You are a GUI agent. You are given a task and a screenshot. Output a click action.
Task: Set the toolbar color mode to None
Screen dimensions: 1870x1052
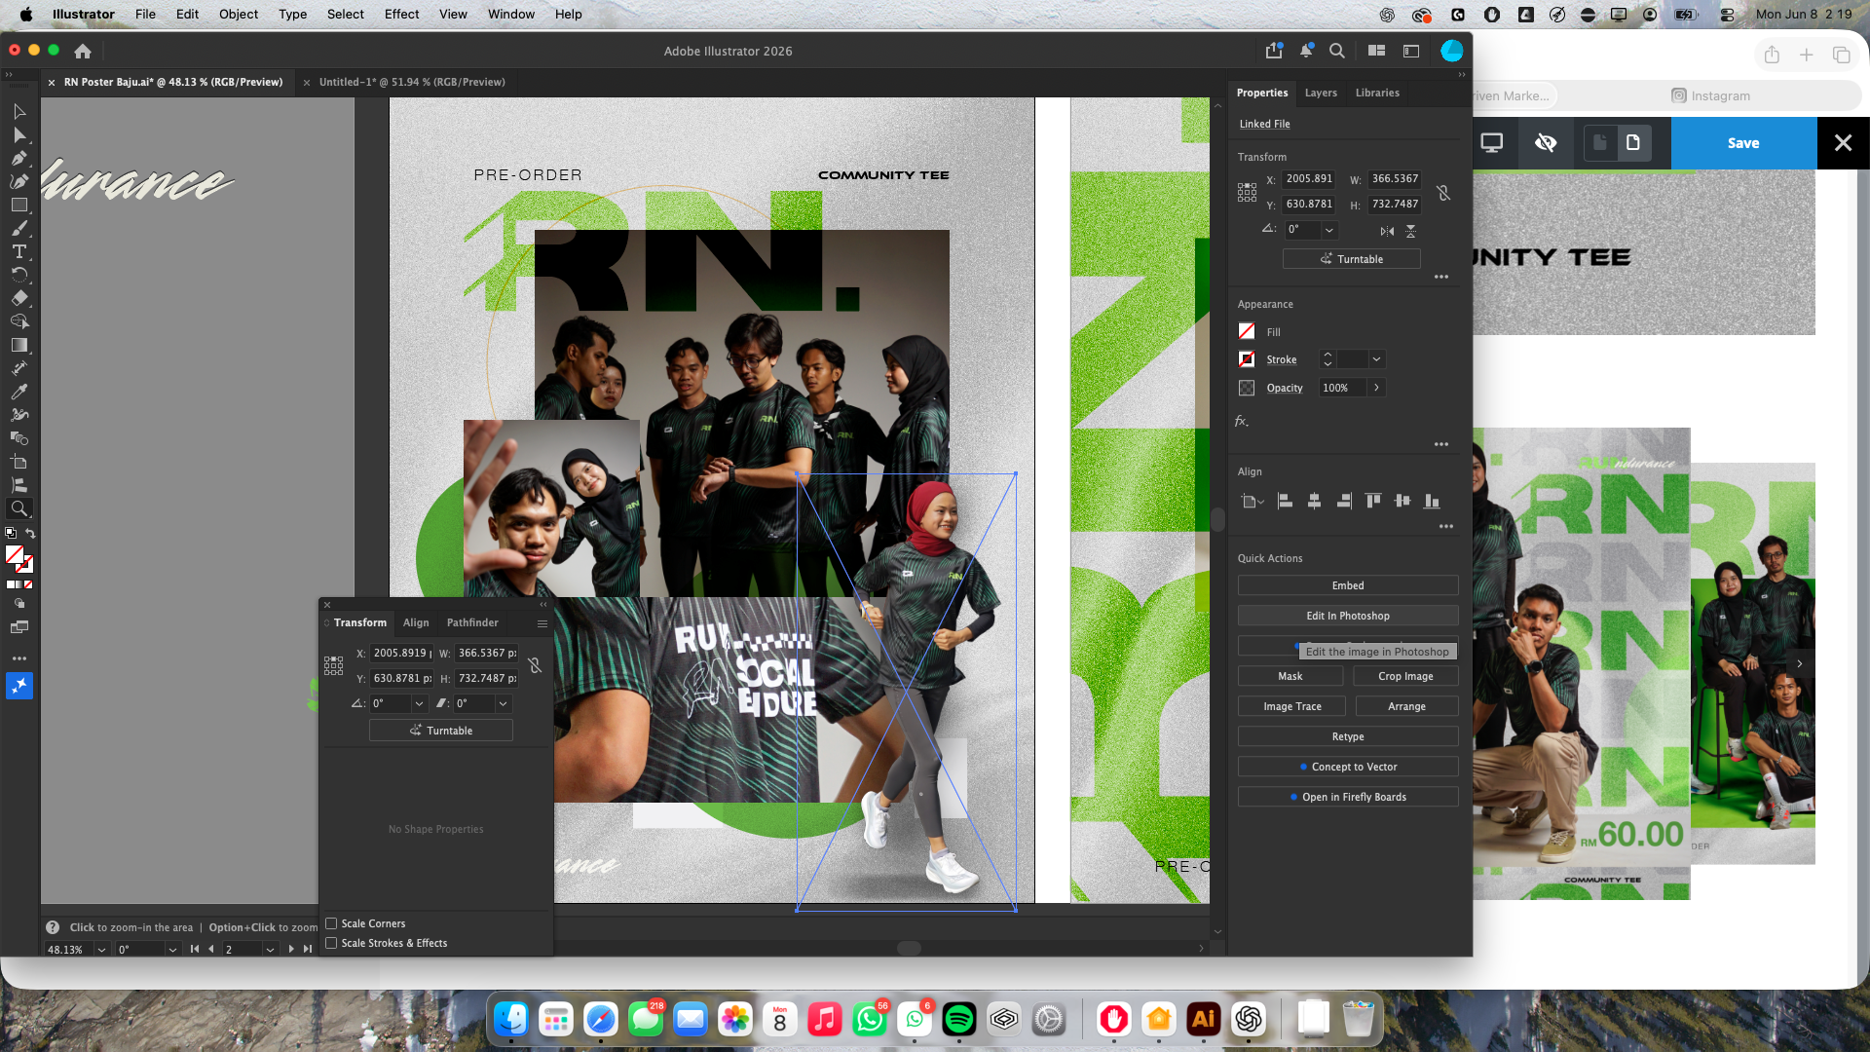pos(28,584)
